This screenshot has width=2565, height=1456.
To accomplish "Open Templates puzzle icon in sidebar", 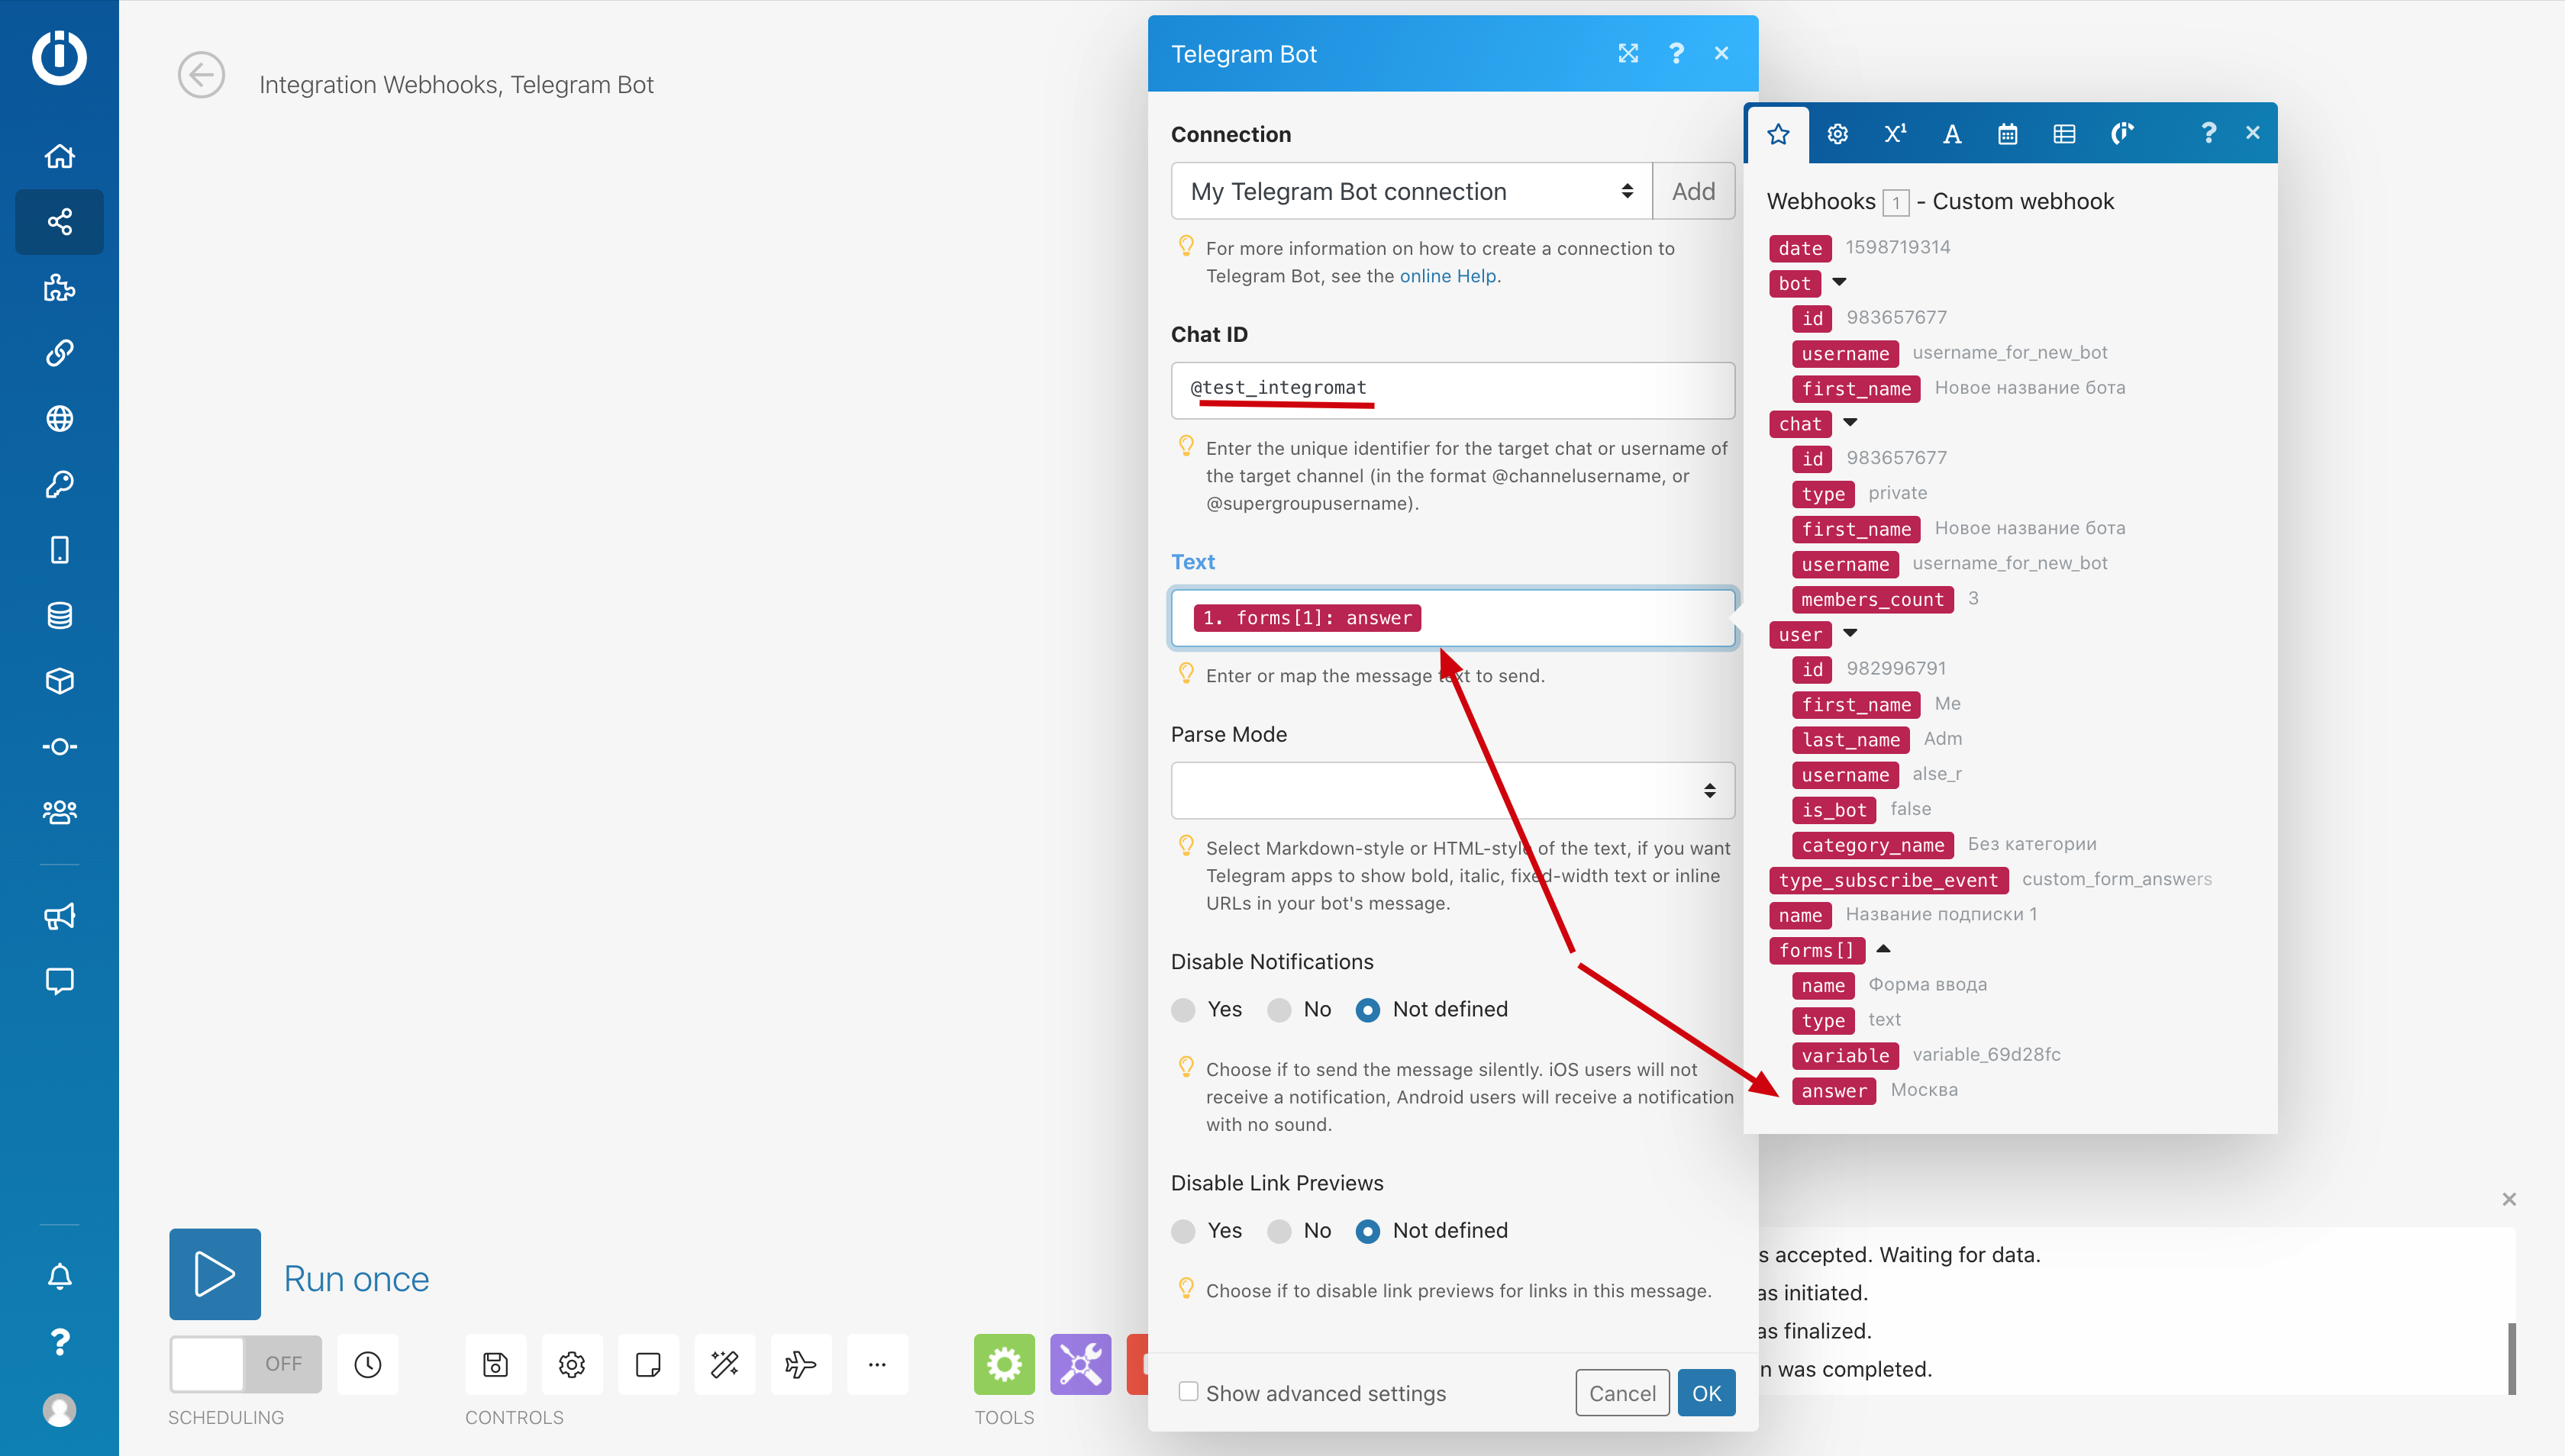I will click(x=60, y=288).
